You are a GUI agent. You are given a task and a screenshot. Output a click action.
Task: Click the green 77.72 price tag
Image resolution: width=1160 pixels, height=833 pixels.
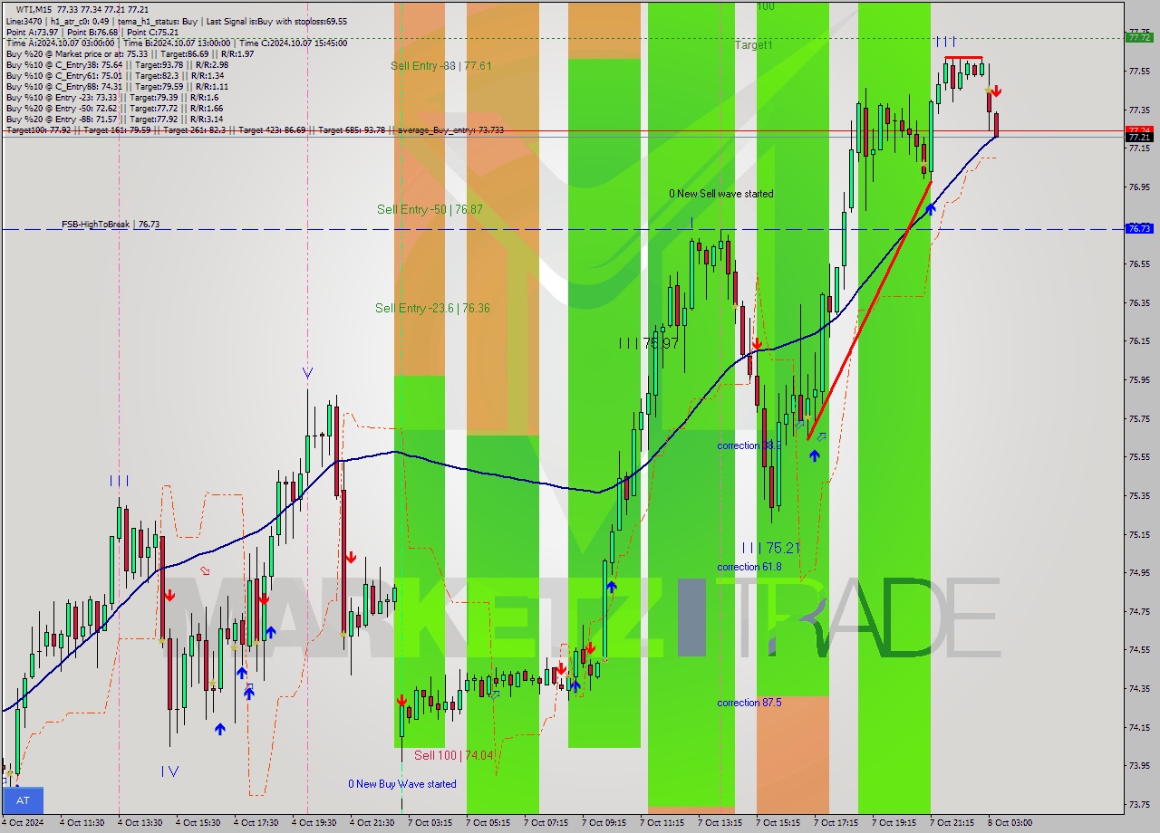click(1139, 37)
